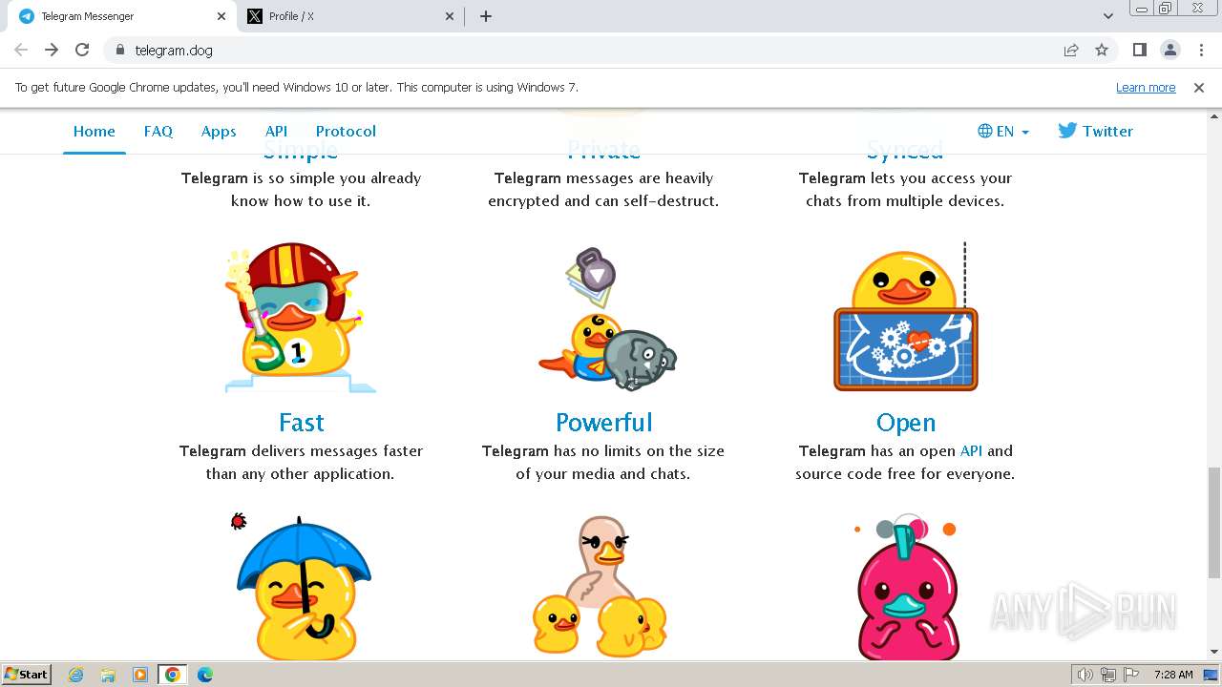Open the network icon in the system tray
Image resolution: width=1222 pixels, height=687 pixels.
pyautogui.click(x=1107, y=675)
